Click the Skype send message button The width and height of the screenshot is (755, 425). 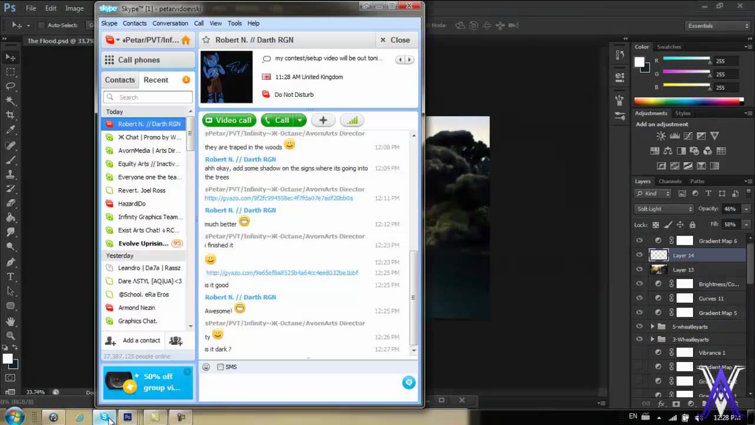coord(408,382)
